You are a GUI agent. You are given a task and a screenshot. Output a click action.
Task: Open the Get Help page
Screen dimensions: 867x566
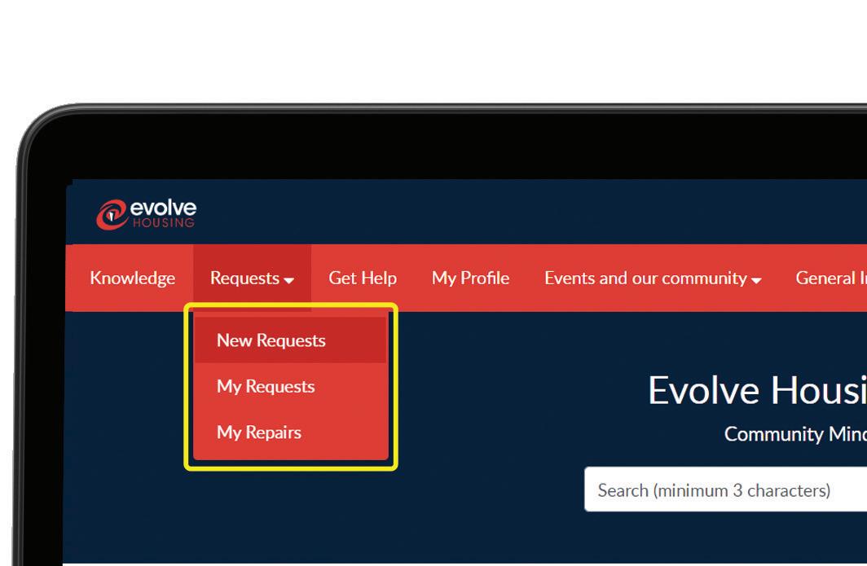363,278
